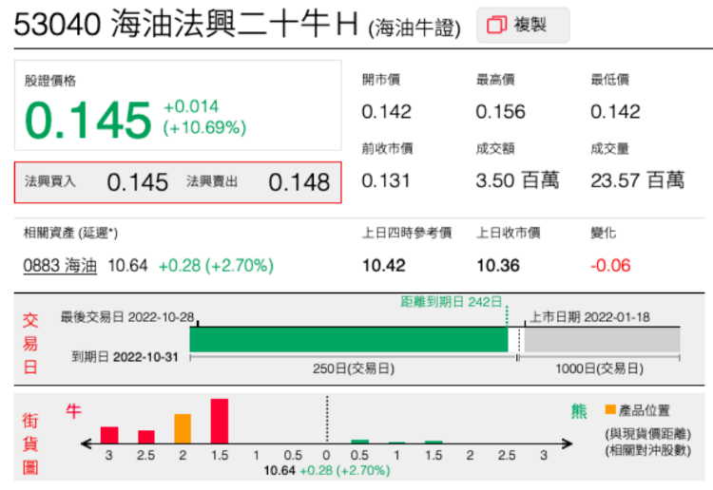Click the 複製 copy button
The height and width of the screenshot is (490, 713).
click(523, 25)
